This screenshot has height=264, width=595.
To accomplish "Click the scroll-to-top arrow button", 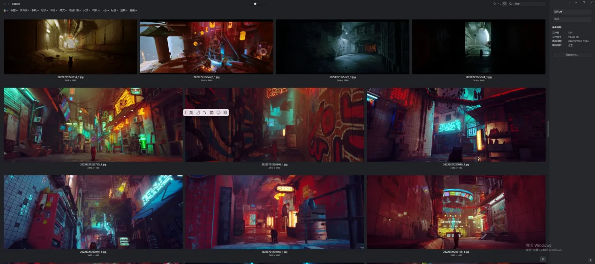I will 542,259.
